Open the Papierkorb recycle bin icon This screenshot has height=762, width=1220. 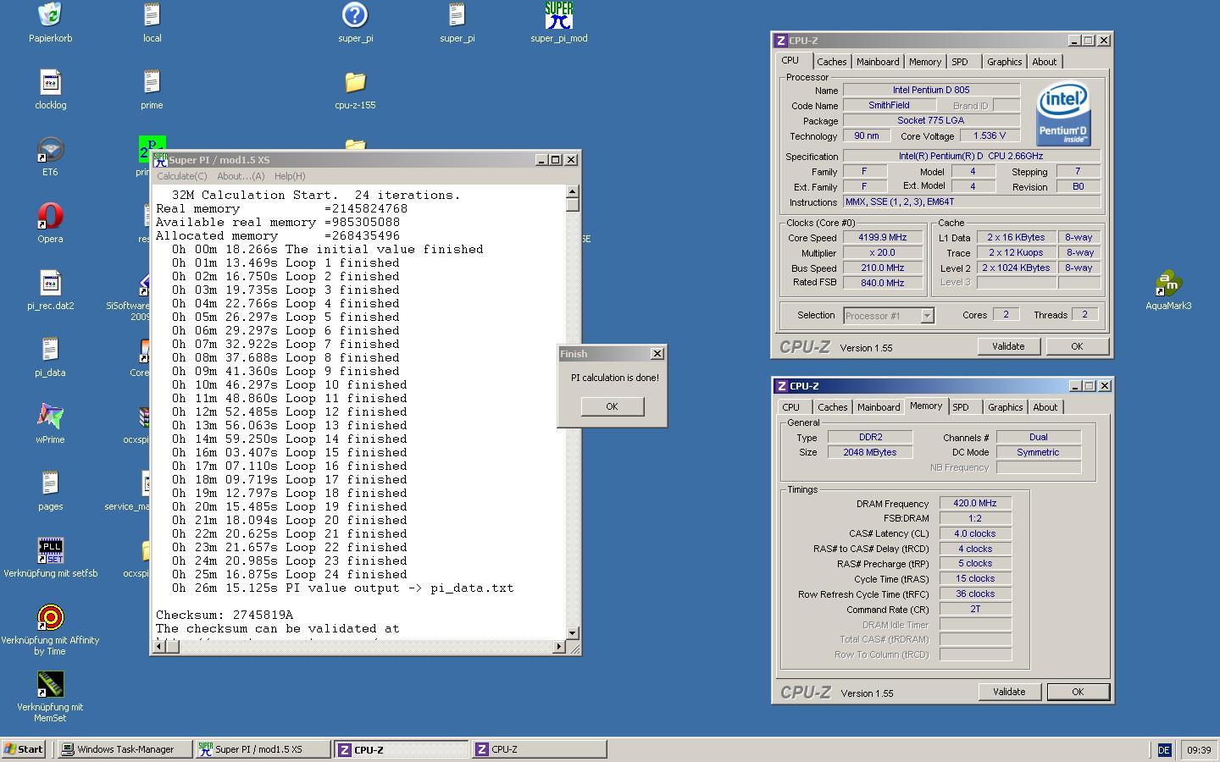[x=50, y=15]
